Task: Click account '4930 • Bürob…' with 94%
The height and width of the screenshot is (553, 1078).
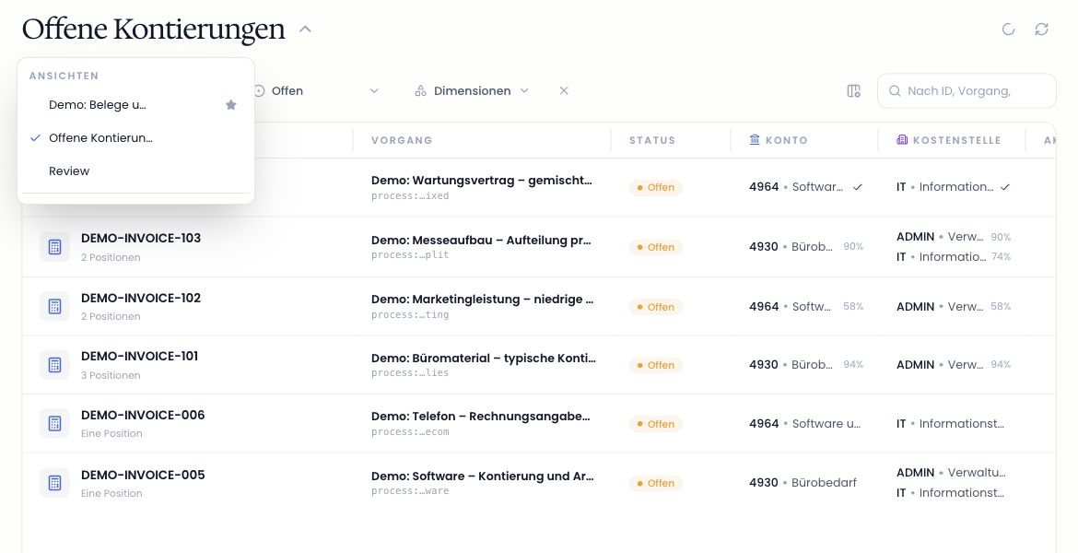Action: (x=791, y=365)
